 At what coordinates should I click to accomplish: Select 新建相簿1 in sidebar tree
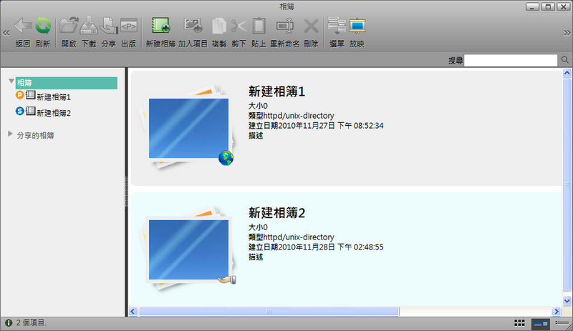[54, 97]
